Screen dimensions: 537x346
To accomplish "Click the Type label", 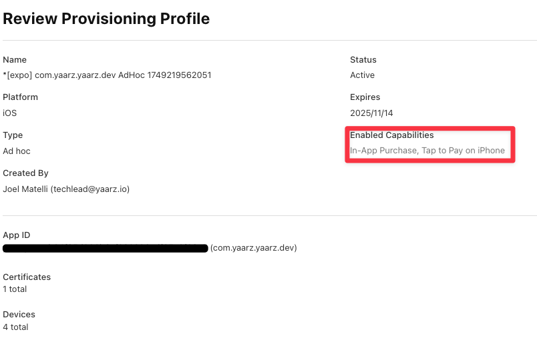I will [13, 135].
